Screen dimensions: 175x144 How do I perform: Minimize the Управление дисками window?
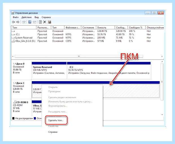point(148,13)
